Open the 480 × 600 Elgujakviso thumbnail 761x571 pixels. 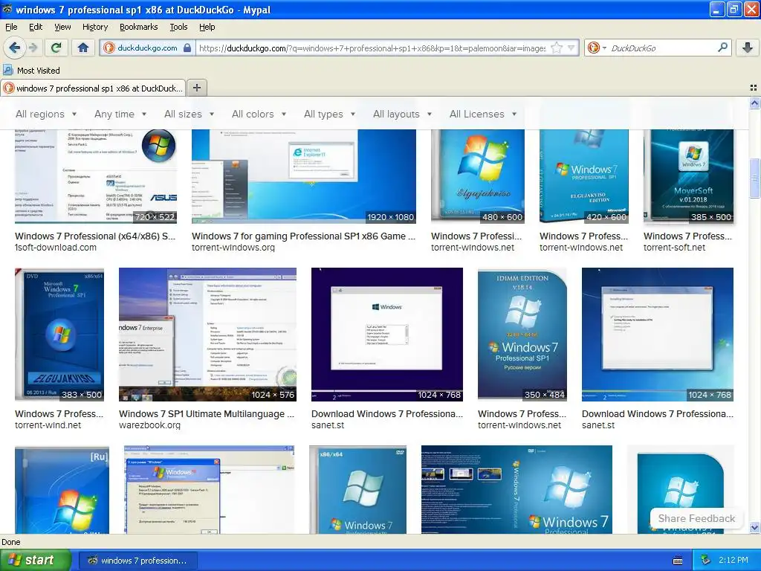[x=478, y=176]
